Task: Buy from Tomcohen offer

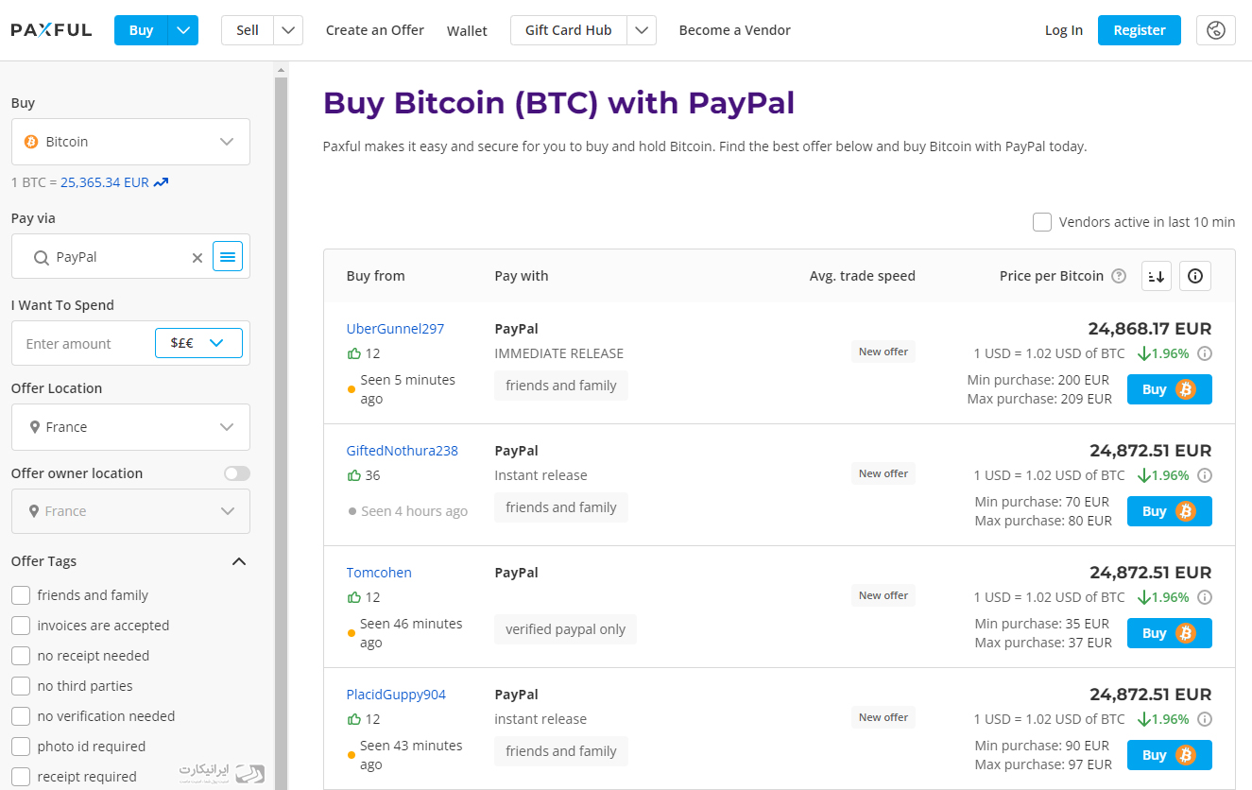Action: click(x=1170, y=633)
